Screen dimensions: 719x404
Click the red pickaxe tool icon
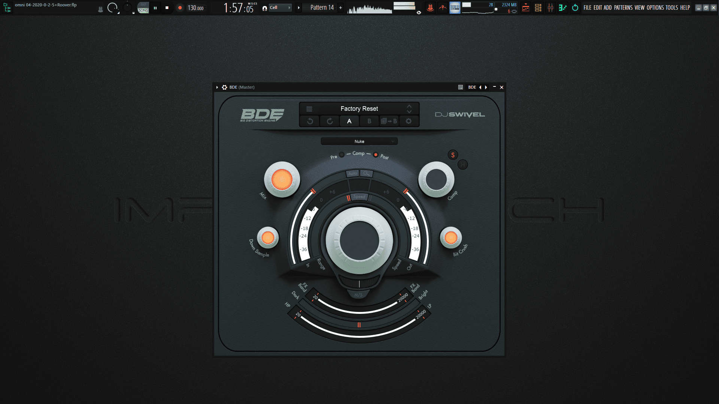(x=443, y=7)
